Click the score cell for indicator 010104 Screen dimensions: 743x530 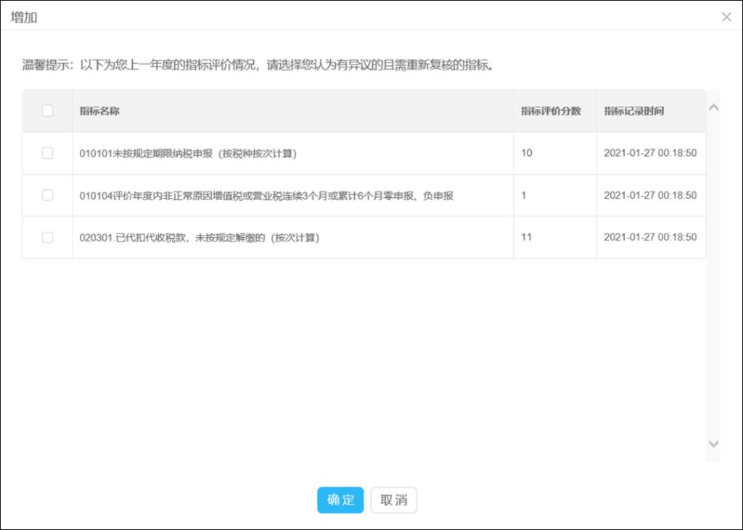(x=524, y=195)
